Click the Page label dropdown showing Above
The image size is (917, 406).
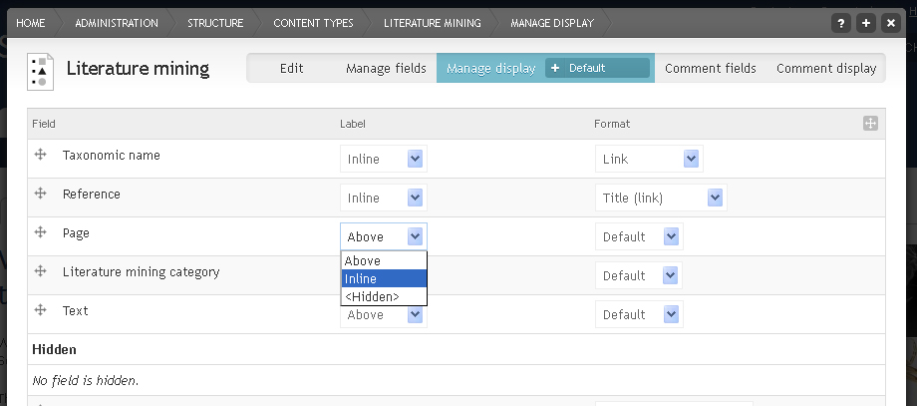[384, 236]
